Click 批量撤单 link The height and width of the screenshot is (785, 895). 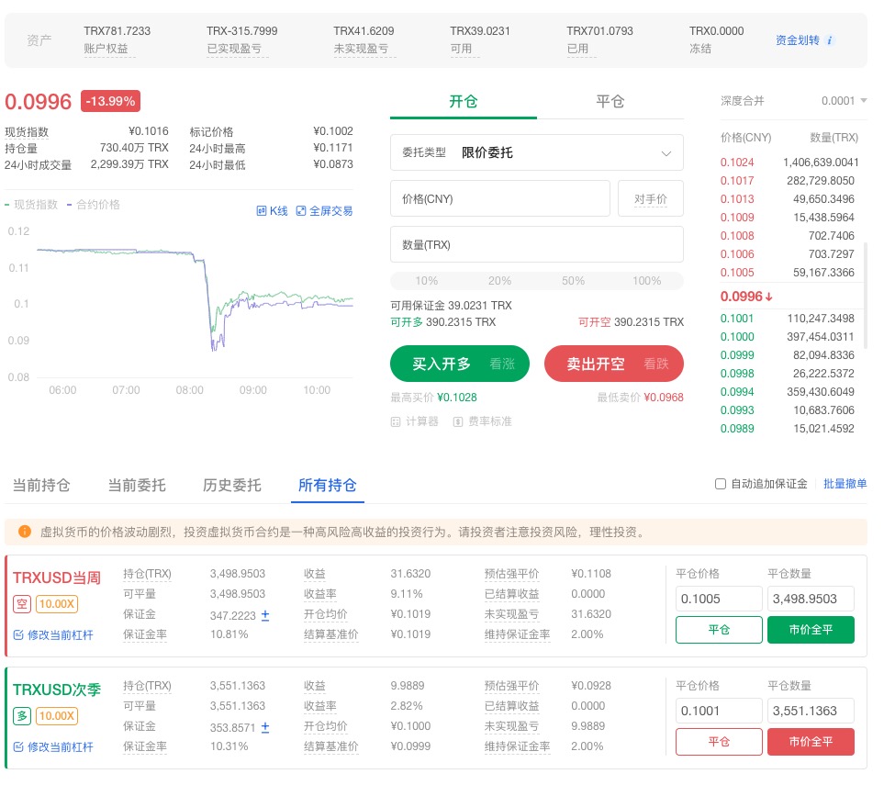845,484
